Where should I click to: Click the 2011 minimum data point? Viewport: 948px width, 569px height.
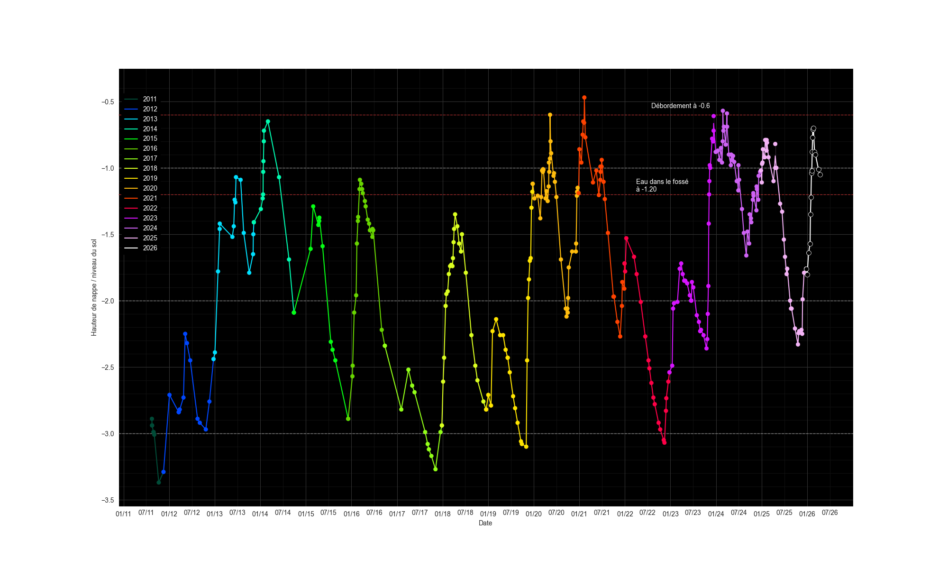(x=159, y=482)
